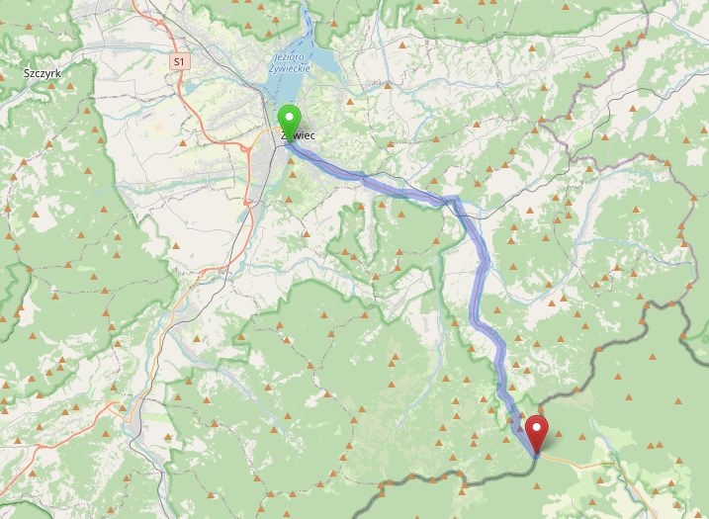
Task: Select the S1 expressway road shield
Action: pyautogui.click(x=180, y=61)
